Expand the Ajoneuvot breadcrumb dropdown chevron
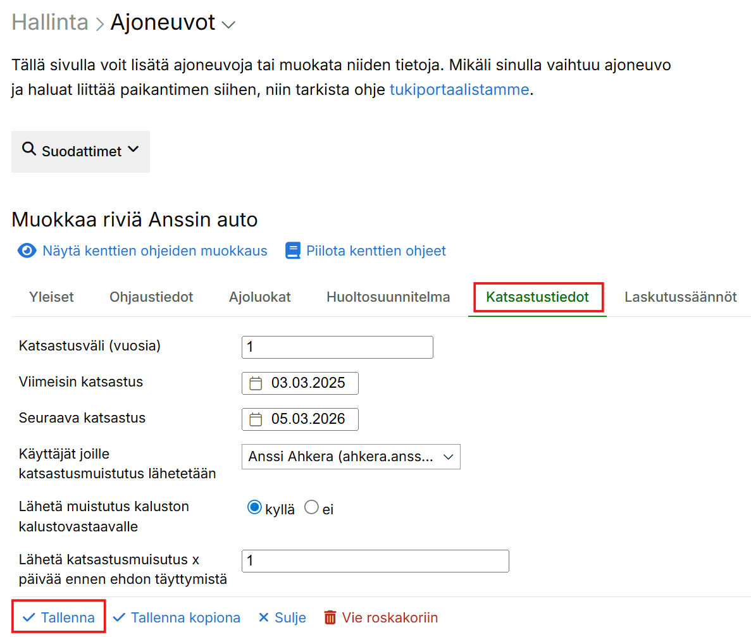Screen dimensions: 751x637 [228, 25]
